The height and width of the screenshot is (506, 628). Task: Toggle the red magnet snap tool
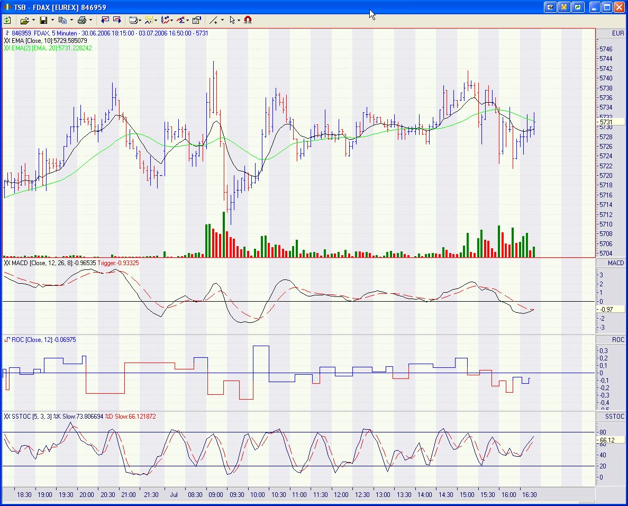tap(248, 20)
